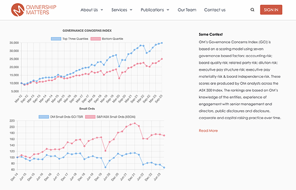296x190 pixels.
Task: Open the Publications menu
Action: tap(152, 10)
